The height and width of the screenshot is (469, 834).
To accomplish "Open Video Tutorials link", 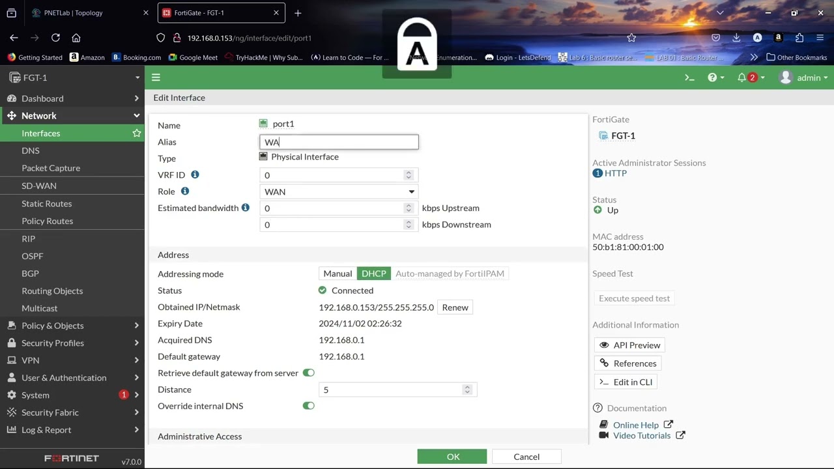I will [642, 435].
